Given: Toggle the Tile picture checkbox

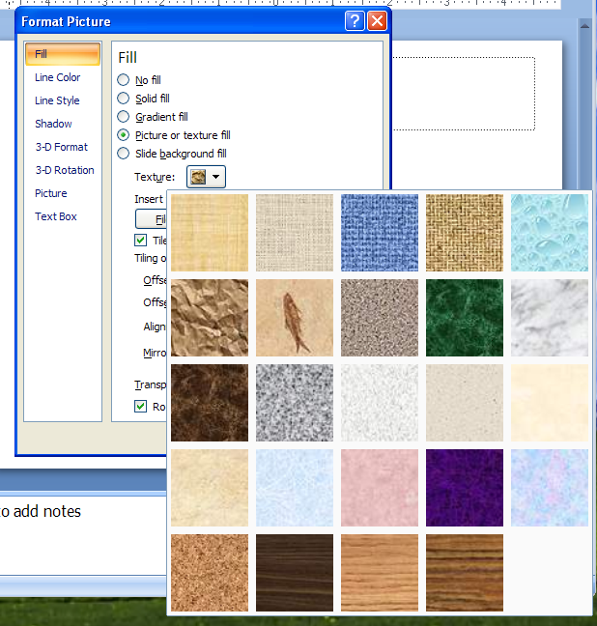Looking at the screenshot, I should point(140,240).
